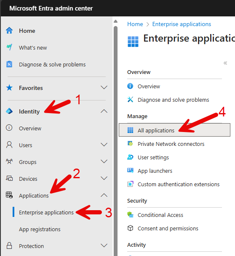Click the Home house icon in sidebar
Viewport: 235px width, 256px height.
click(9, 31)
